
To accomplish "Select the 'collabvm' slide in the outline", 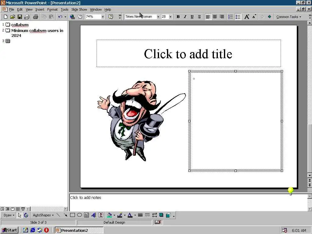I will [x=20, y=25].
